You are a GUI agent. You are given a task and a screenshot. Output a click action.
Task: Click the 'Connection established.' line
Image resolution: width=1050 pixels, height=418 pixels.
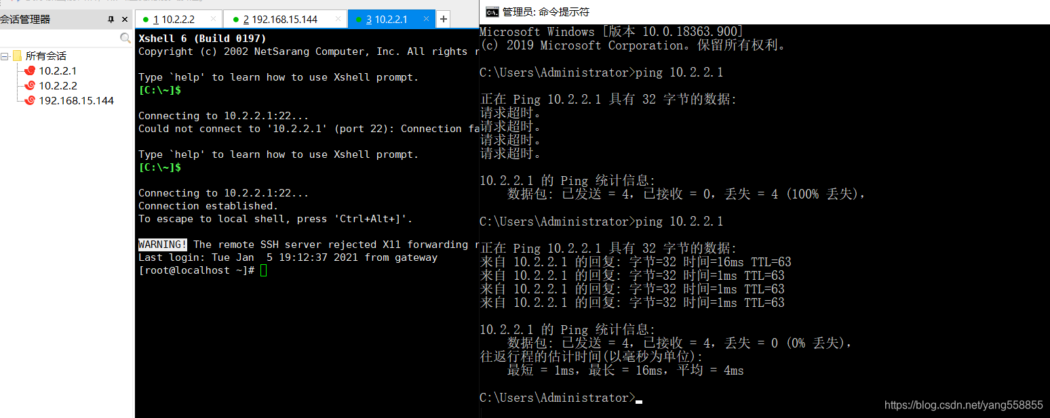coord(208,206)
